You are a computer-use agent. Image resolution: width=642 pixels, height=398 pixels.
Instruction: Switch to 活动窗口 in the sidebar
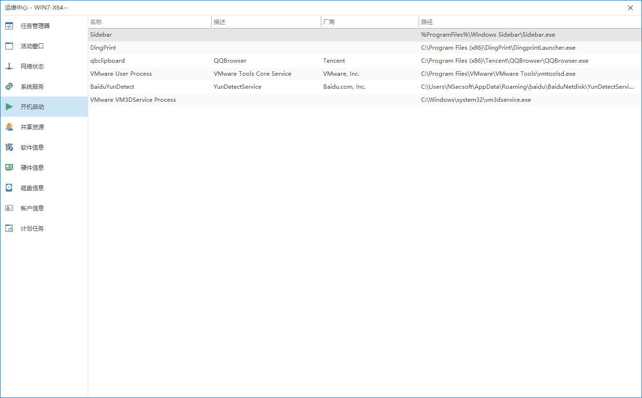click(44, 46)
